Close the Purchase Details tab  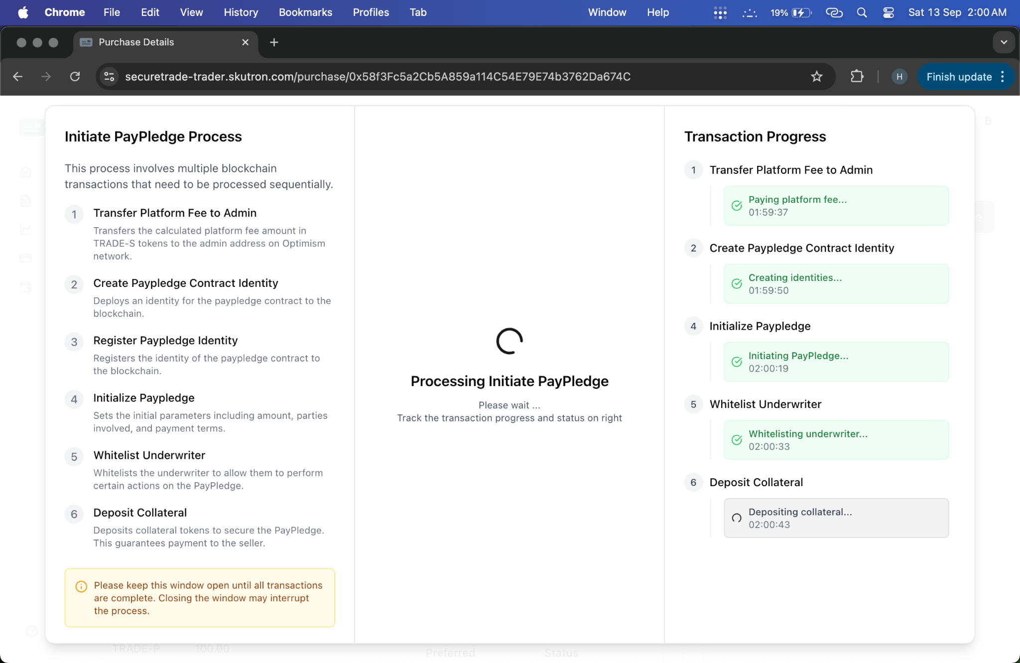(x=245, y=42)
